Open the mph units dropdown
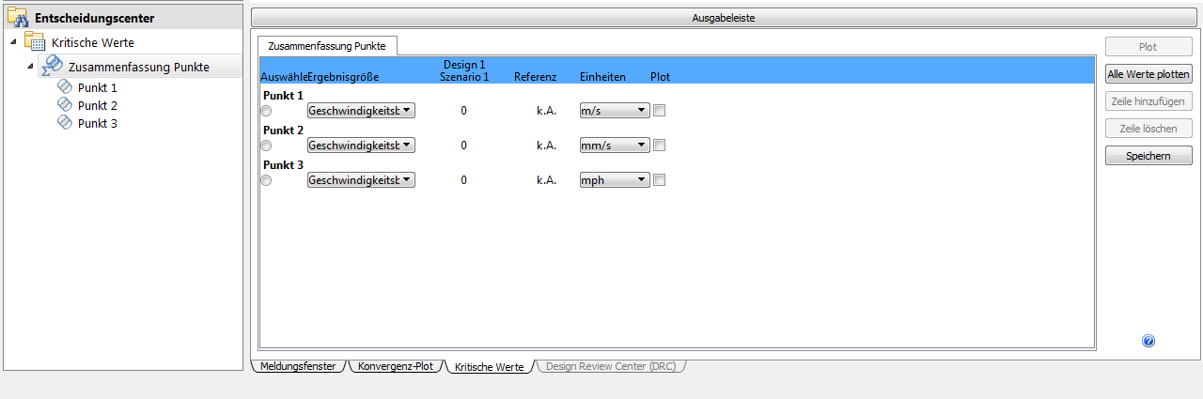This screenshot has height=399, width=1203. coord(615,180)
